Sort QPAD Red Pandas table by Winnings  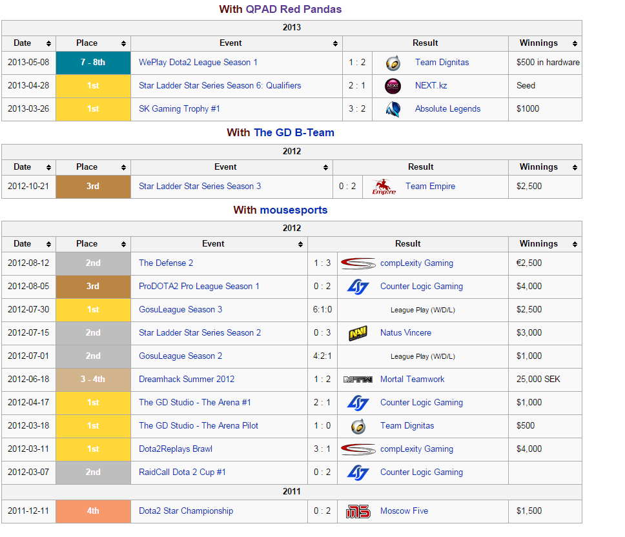[575, 43]
